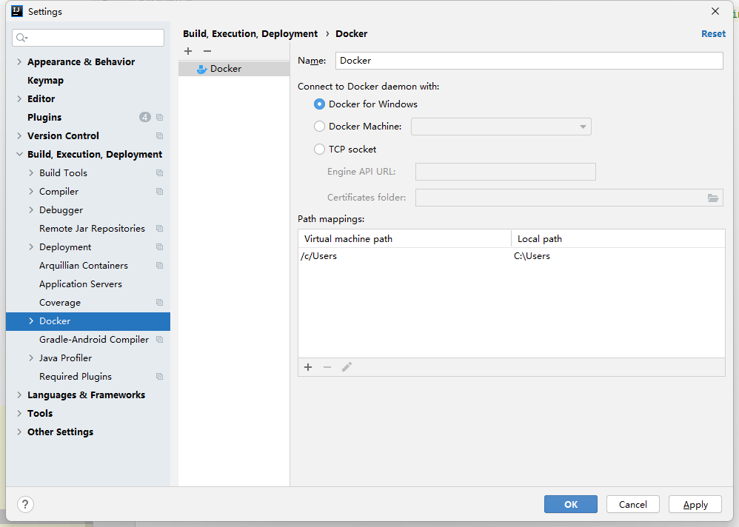Image resolution: width=739 pixels, height=527 pixels.
Task: Open Application Servers settings
Action: click(81, 284)
